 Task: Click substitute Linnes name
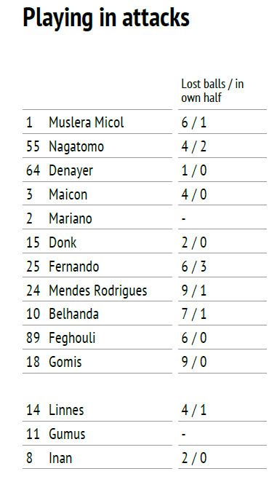[x=66, y=411]
